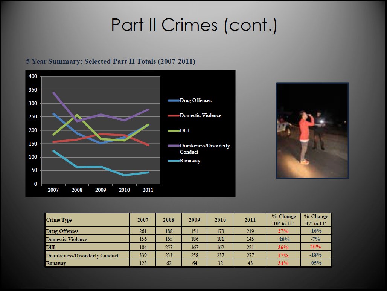387x291 pixels.
Task: Click the '-65%' change cell
Action: [x=316, y=263]
